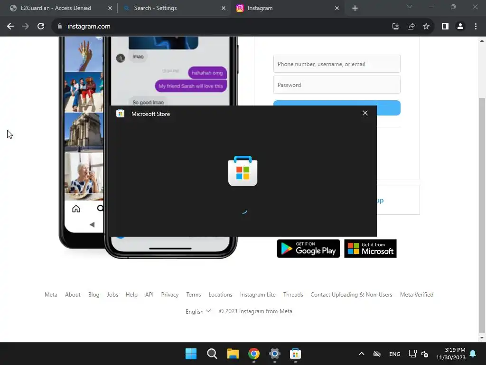
Task: Share this page from the address bar
Action: [411, 27]
